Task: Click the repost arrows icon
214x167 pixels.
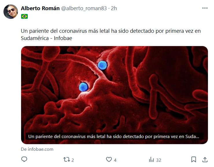Action: 67,159
